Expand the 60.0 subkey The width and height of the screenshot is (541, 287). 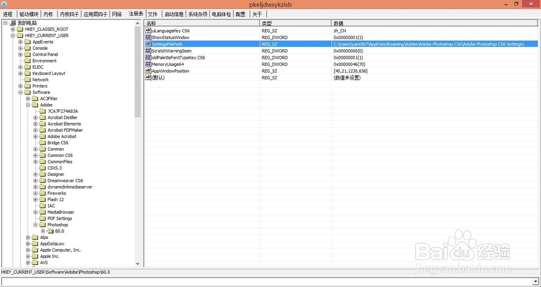click(x=43, y=231)
